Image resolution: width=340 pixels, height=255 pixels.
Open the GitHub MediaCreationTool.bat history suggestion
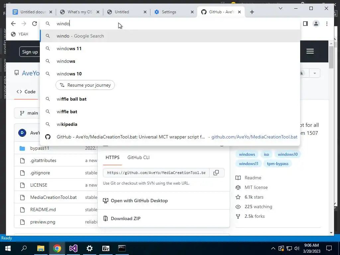click(x=170, y=137)
